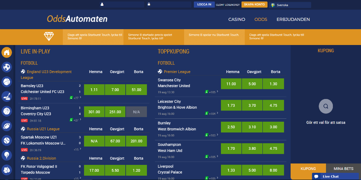Click the OddsAutomaten logo
This screenshot has width=361, height=180.
77,19
